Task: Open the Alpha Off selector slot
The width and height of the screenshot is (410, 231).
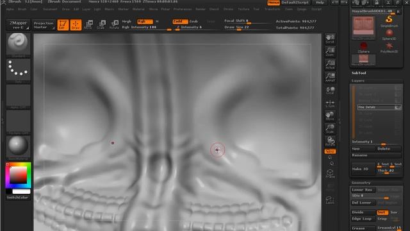Action: tap(18, 97)
